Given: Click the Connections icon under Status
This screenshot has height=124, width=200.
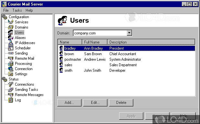Looking at the screenshot, I should click(11, 84).
